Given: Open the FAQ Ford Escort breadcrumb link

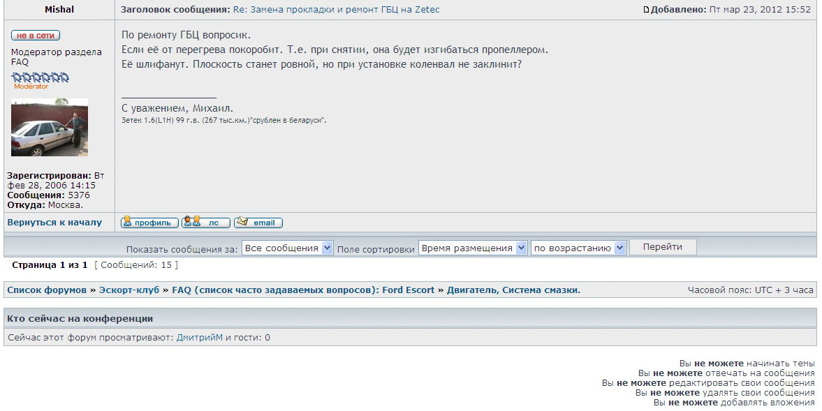Looking at the screenshot, I should point(303,290).
